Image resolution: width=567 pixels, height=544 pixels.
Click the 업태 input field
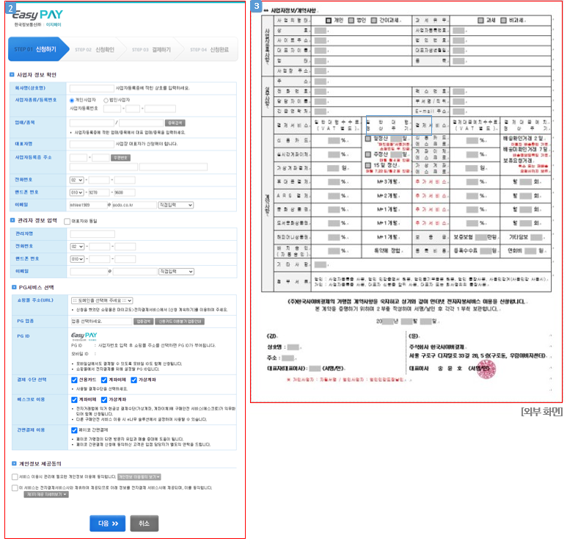tap(92, 123)
